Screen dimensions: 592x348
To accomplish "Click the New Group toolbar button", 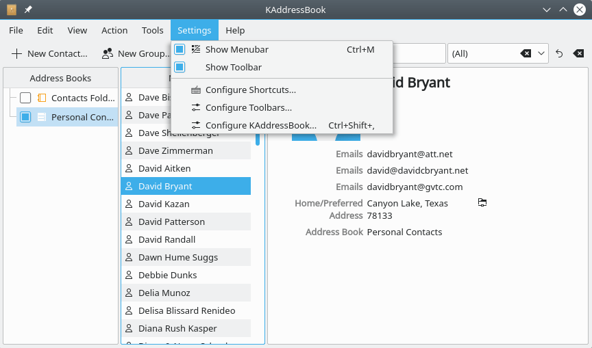I will tap(135, 54).
